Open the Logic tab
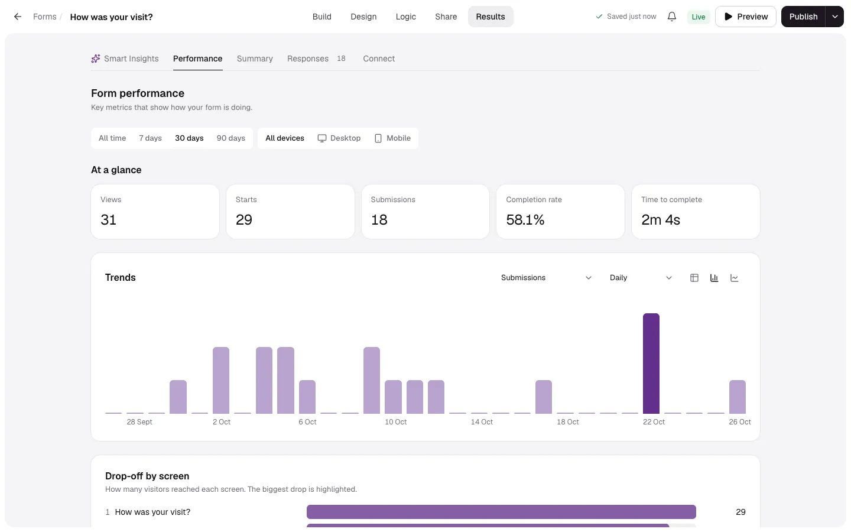 click(x=406, y=17)
